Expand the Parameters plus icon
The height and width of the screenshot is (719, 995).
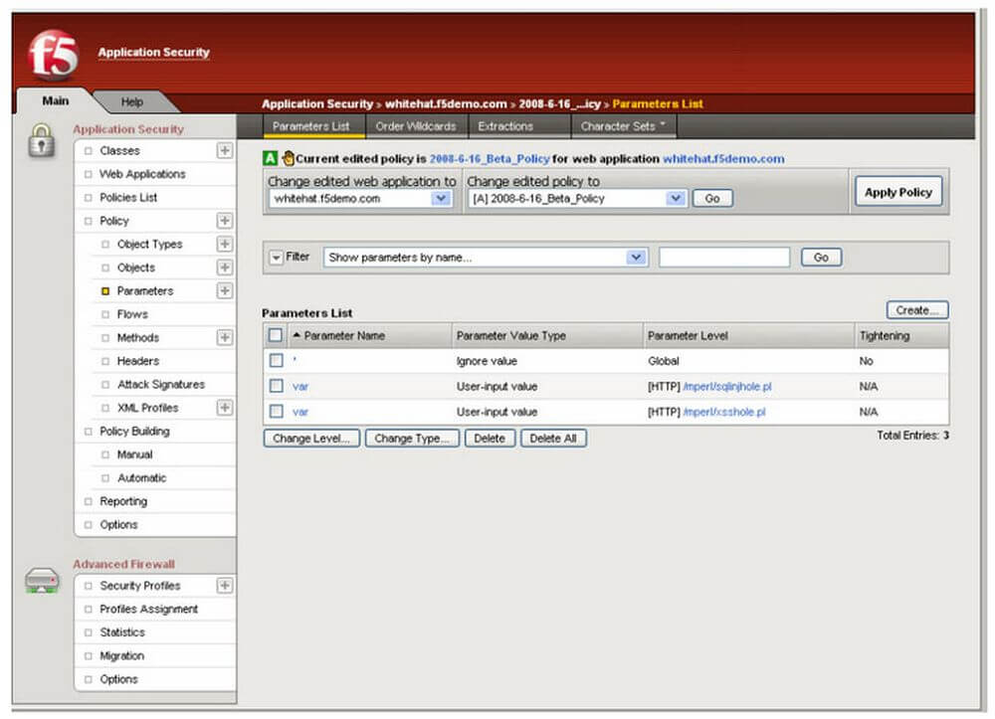pyautogui.click(x=225, y=291)
